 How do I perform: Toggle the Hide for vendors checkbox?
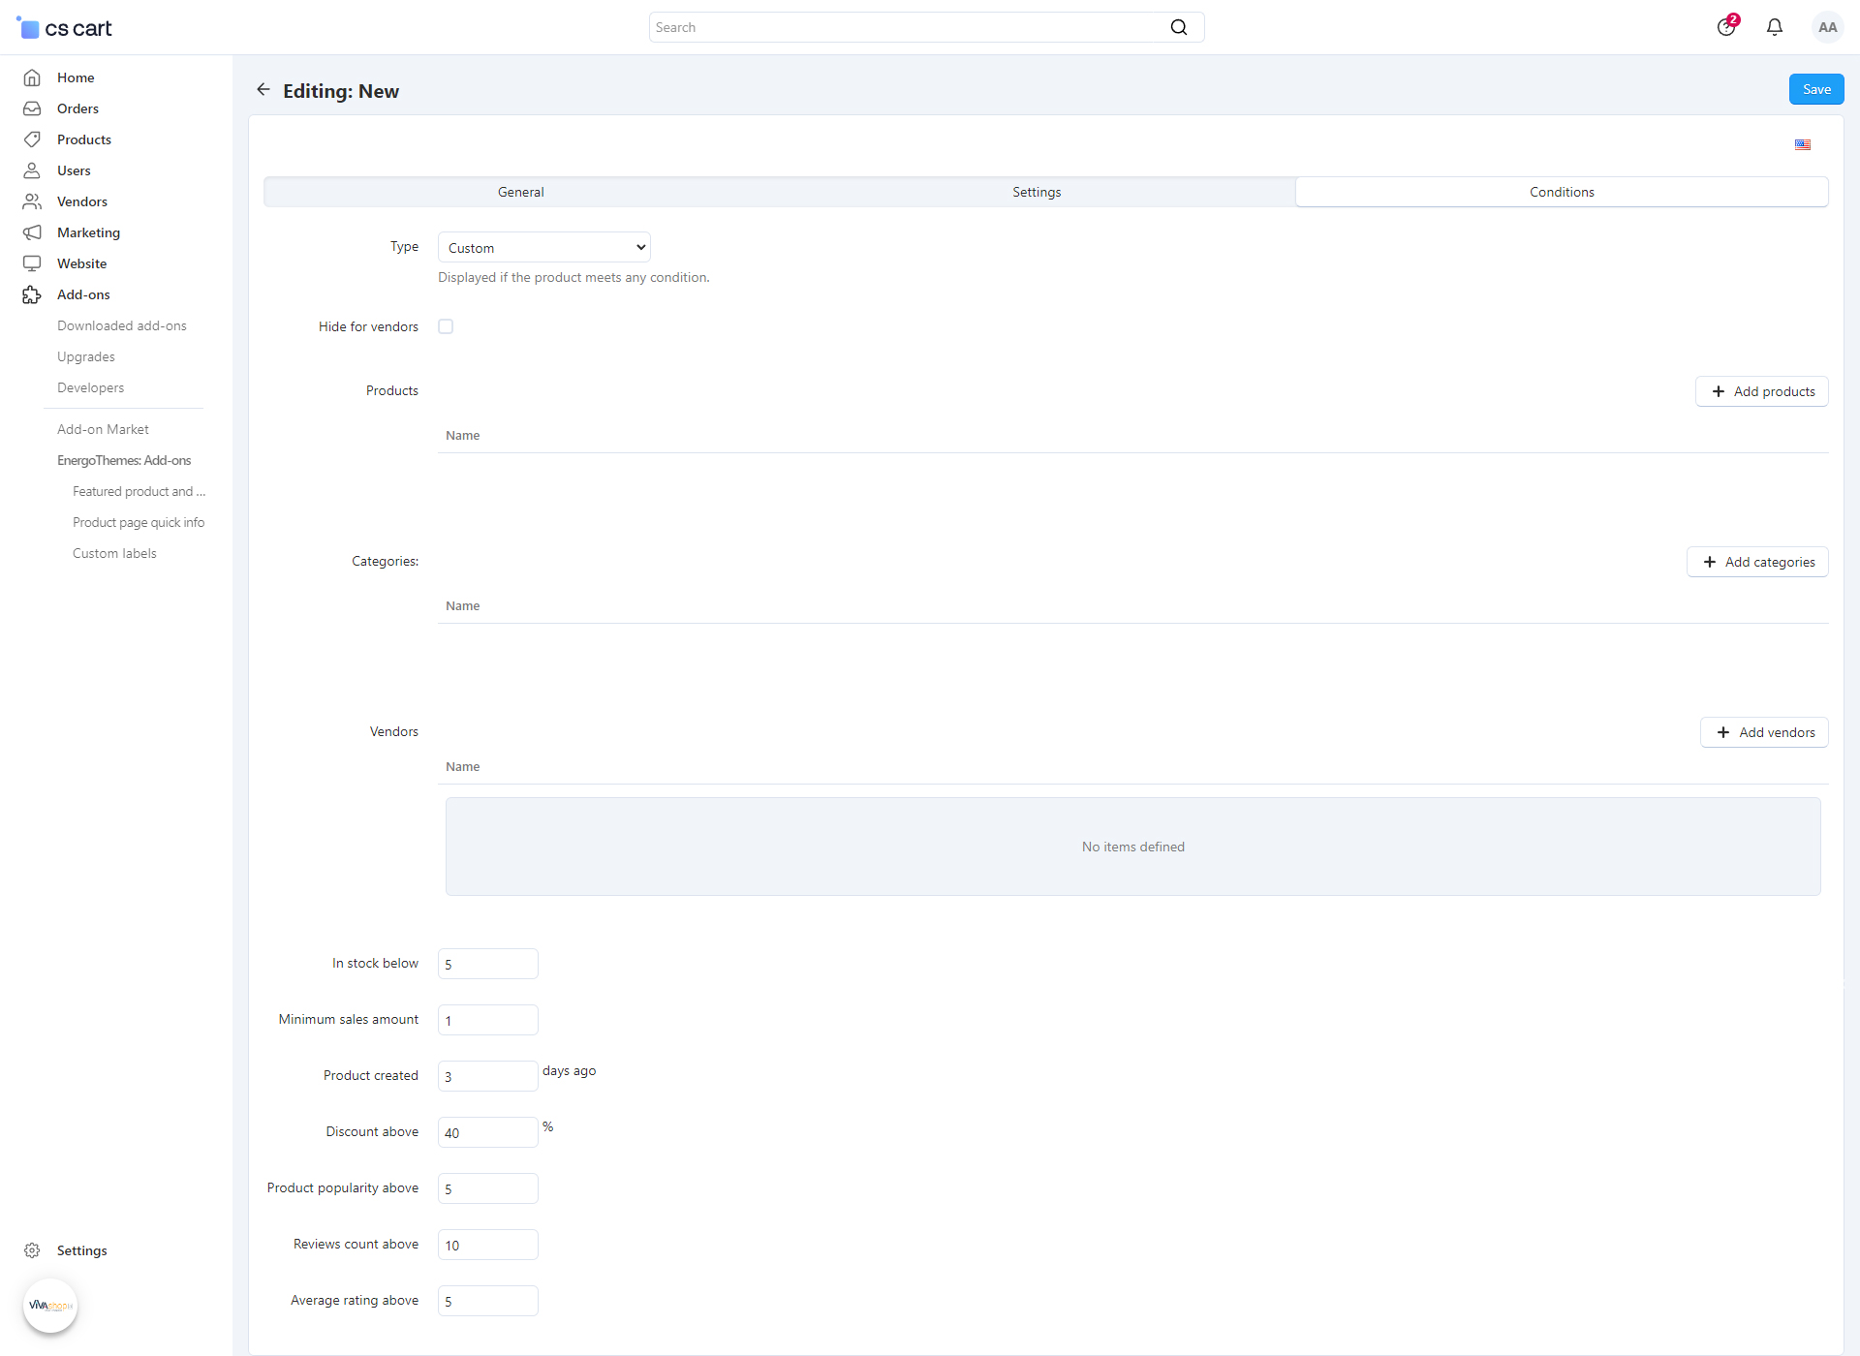[446, 326]
